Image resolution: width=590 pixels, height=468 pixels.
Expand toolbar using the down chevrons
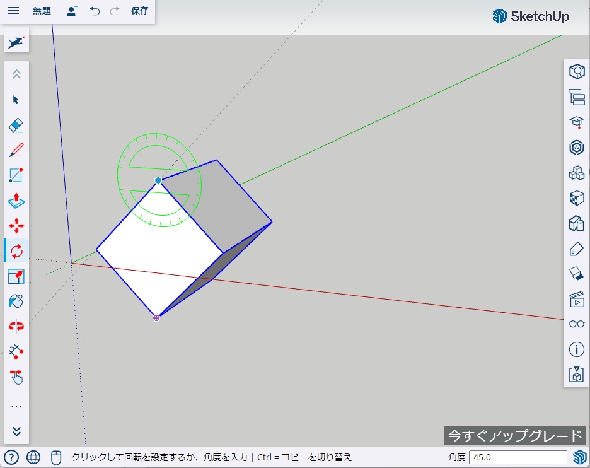16,431
